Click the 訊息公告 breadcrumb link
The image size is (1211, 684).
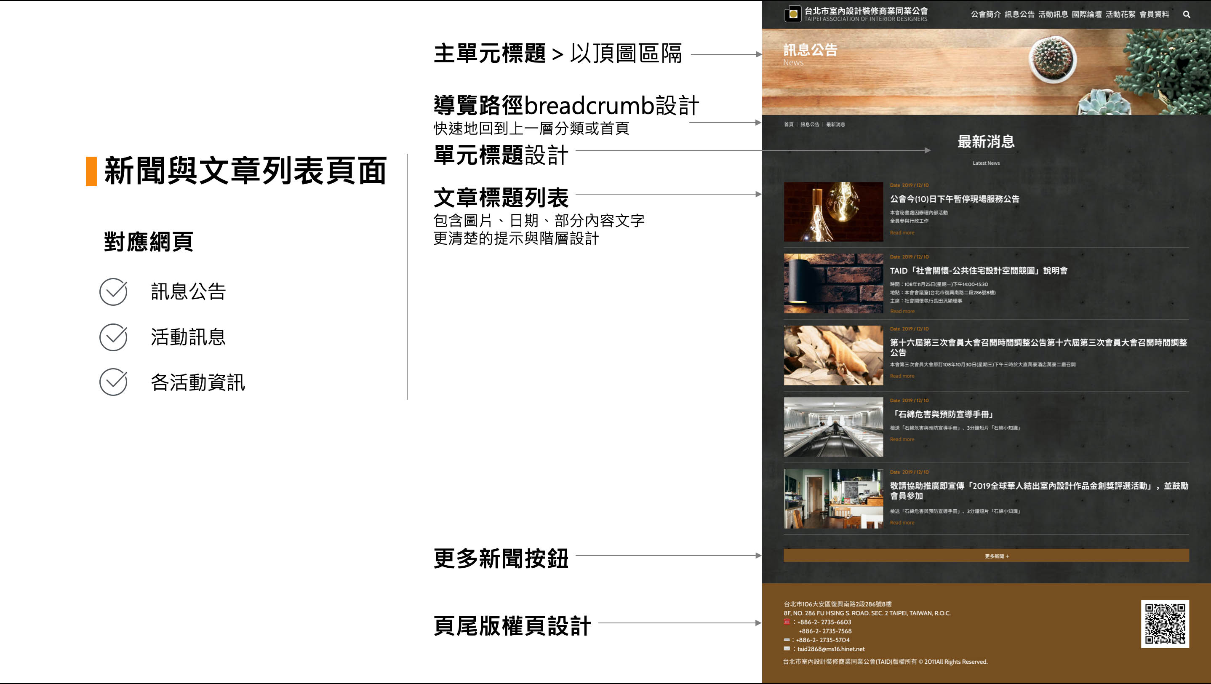point(810,125)
